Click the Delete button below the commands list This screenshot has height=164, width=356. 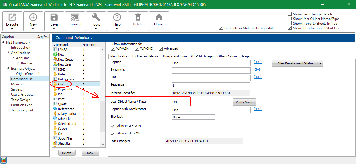[x=67, y=153]
